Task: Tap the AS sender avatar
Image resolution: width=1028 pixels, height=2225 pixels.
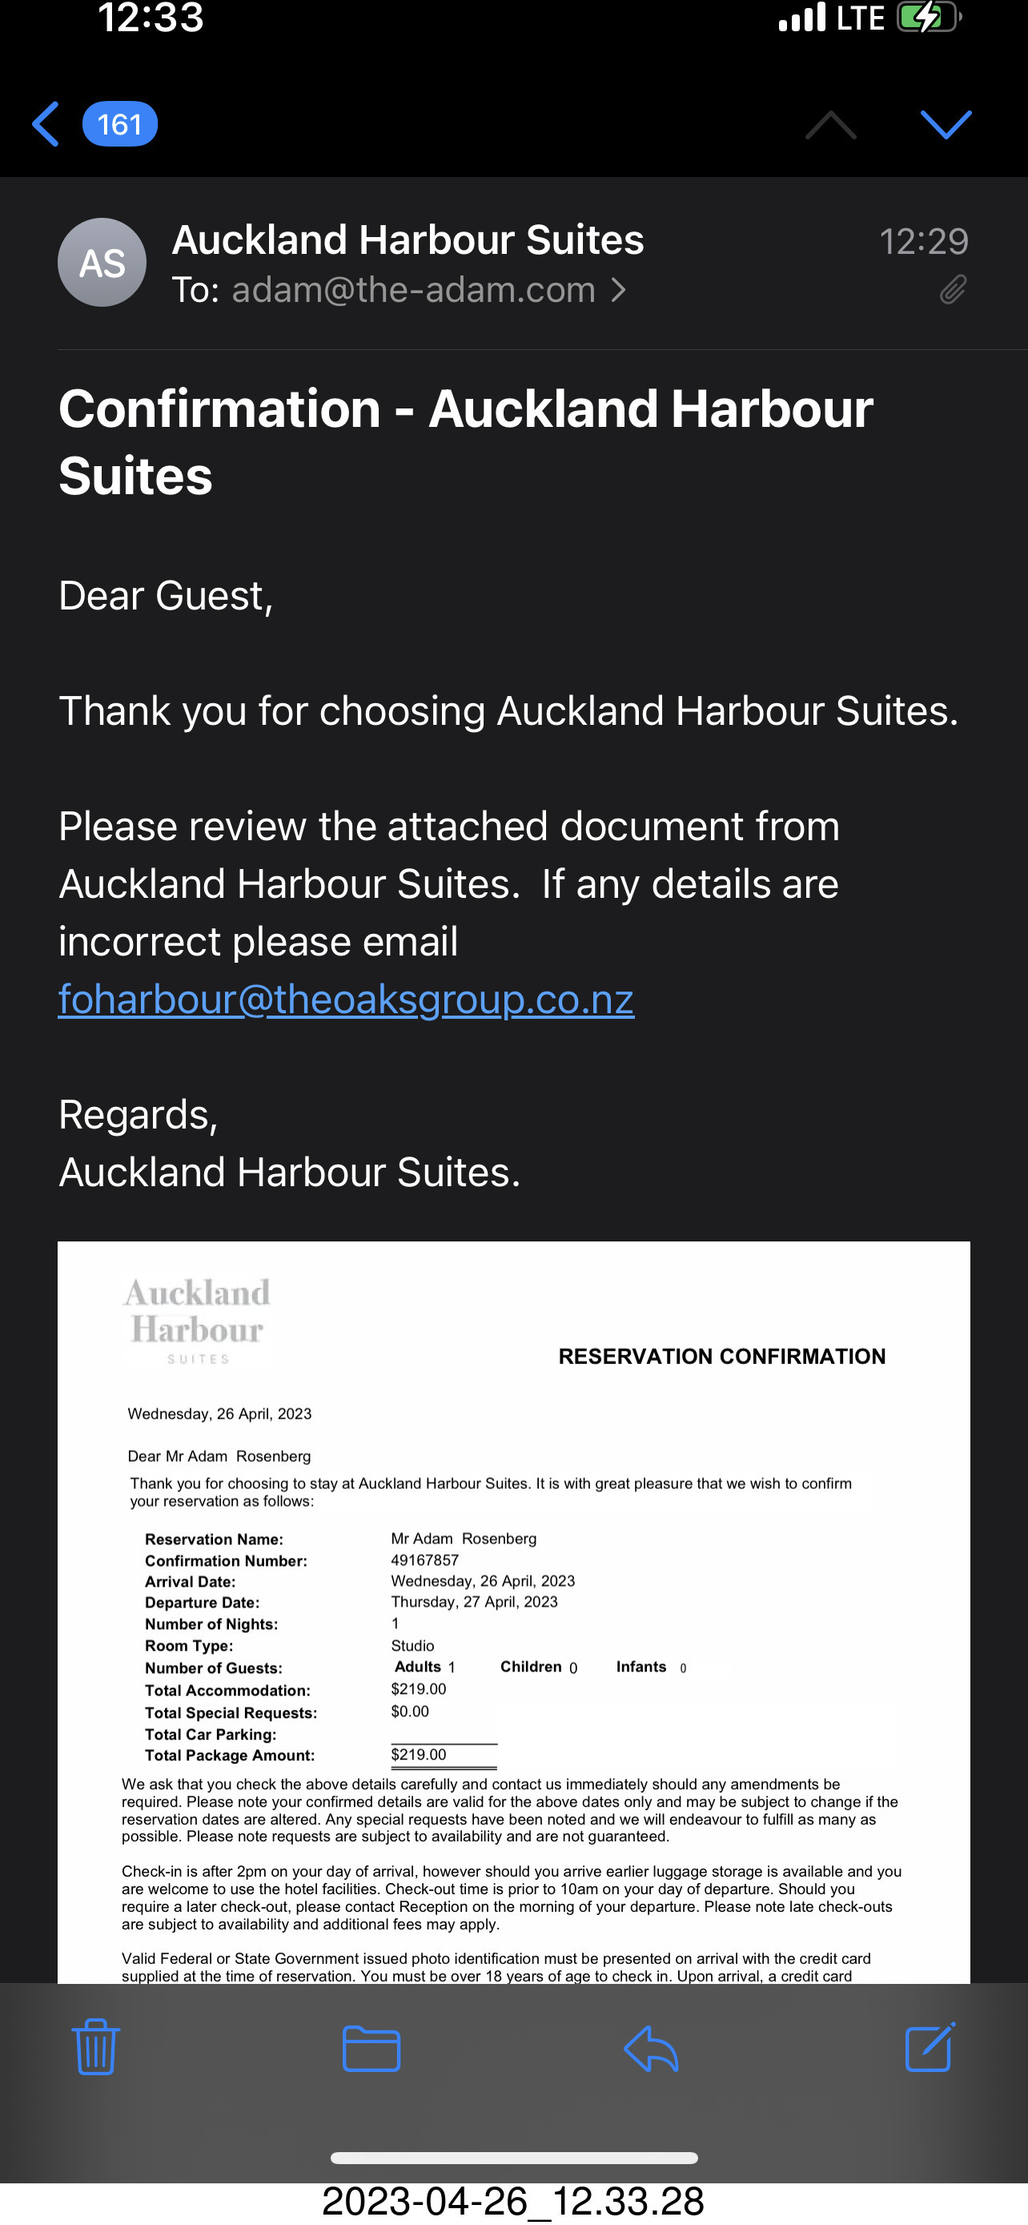Action: [102, 263]
